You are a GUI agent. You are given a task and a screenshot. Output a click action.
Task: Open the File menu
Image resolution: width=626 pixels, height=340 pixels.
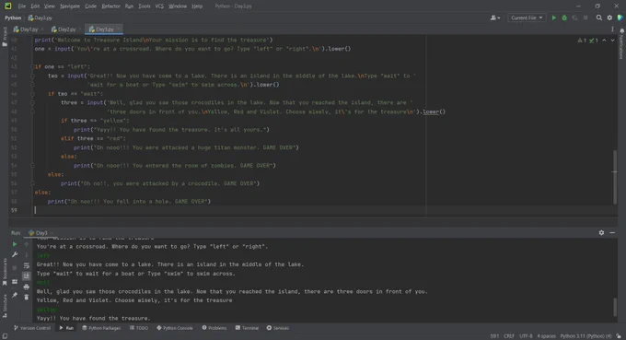click(21, 6)
